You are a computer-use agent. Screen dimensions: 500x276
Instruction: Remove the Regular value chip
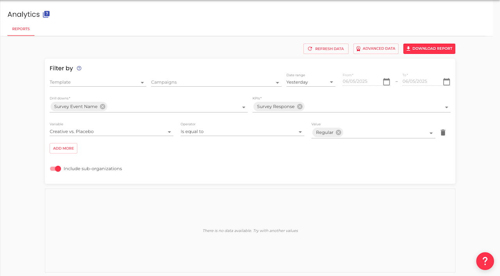point(339,132)
